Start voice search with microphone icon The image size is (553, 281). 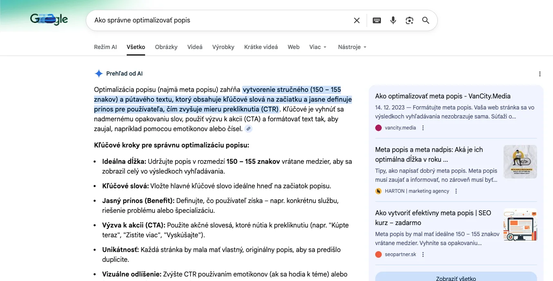(x=393, y=20)
